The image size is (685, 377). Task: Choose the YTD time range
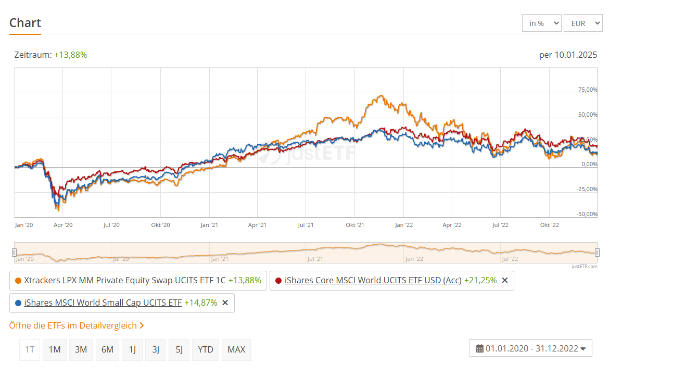(206, 349)
